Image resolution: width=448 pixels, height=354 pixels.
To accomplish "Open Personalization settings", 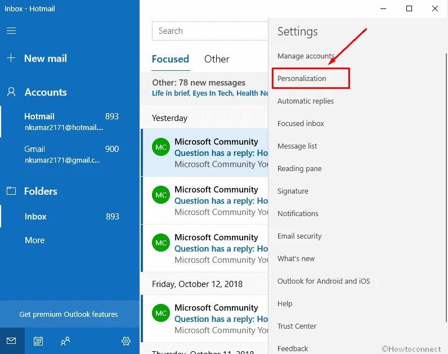I will pyautogui.click(x=302, y=78).
